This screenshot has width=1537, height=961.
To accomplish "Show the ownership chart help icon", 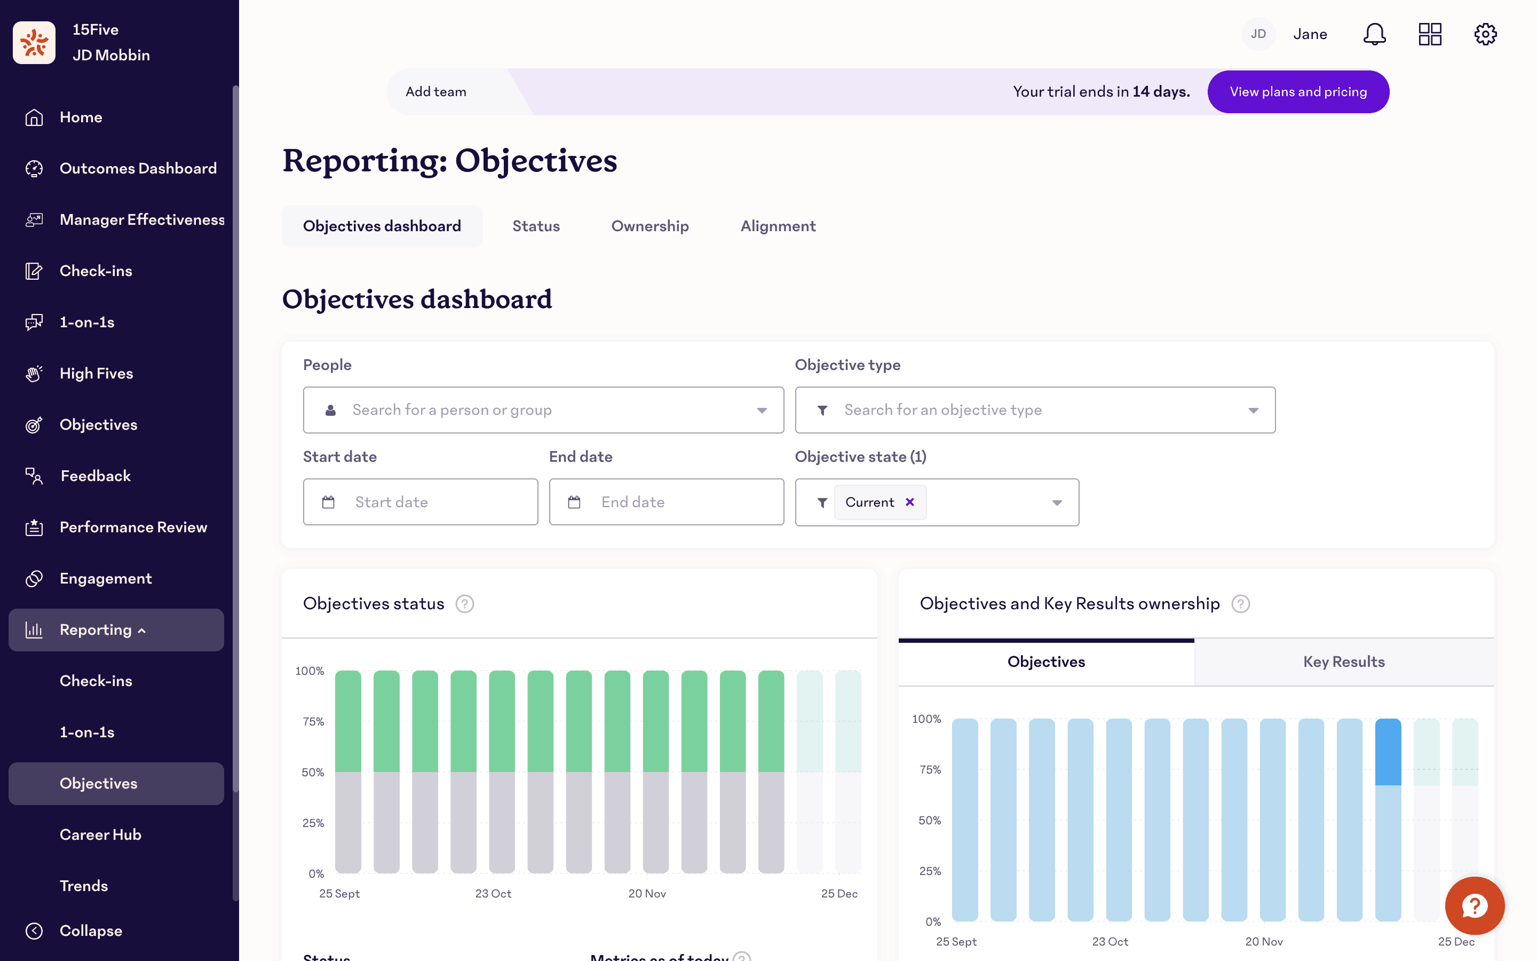I will [1240, 604].
